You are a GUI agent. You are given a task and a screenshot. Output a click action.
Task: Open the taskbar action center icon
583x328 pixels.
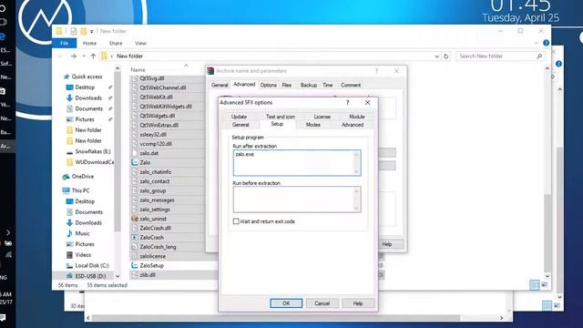[3, 318]
